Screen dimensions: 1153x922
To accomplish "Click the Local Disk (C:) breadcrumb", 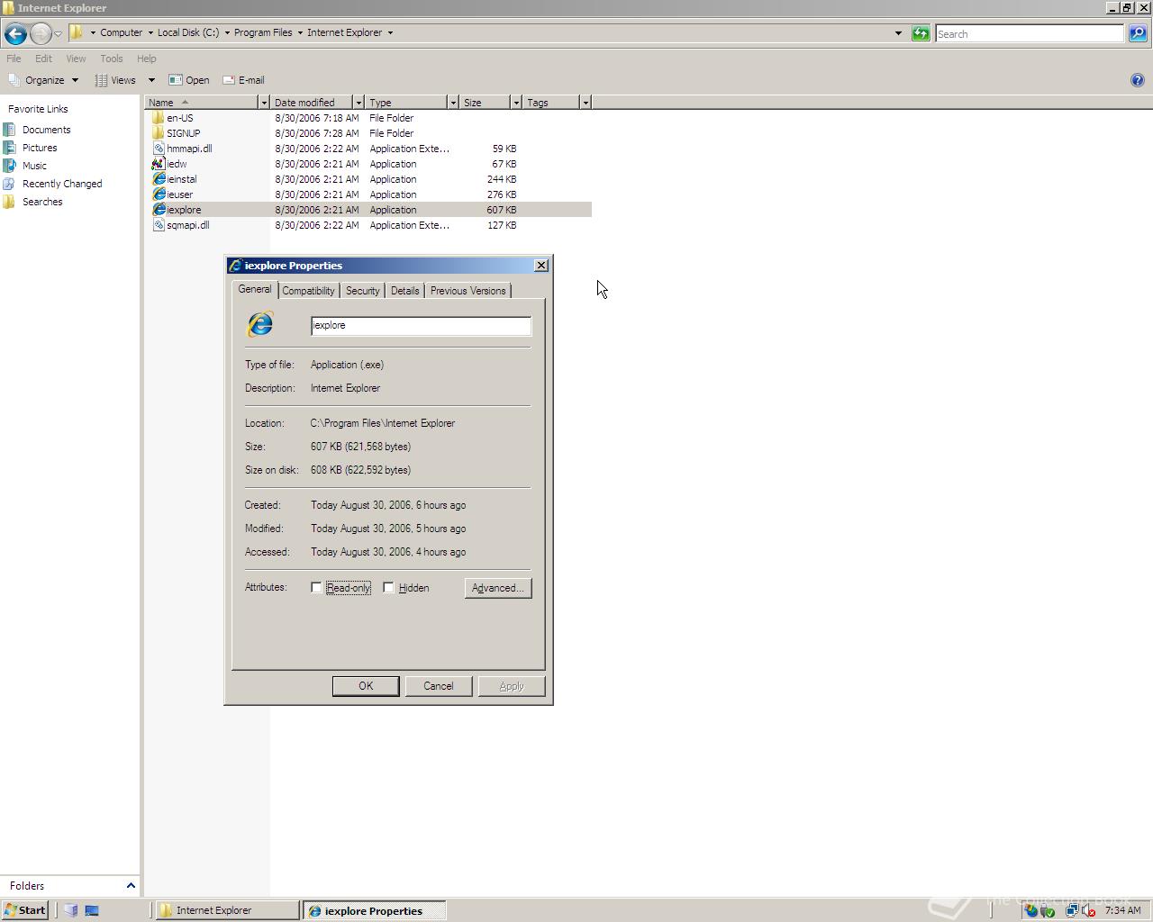I will pyautogui.click(x=188, y=32).
